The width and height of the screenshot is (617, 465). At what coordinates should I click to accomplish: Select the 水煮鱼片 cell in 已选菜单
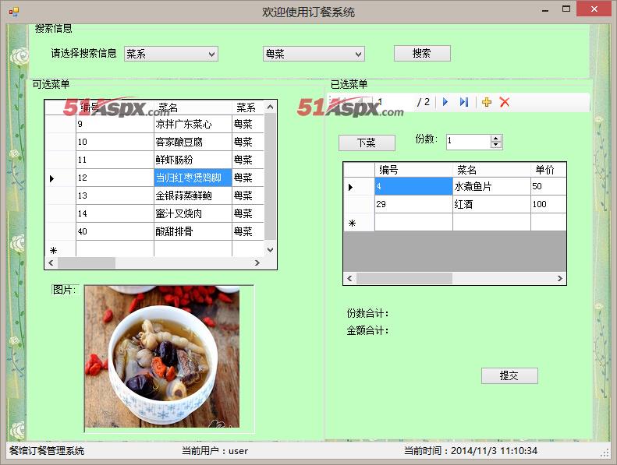pyautogui.click(x=491, y=186)
